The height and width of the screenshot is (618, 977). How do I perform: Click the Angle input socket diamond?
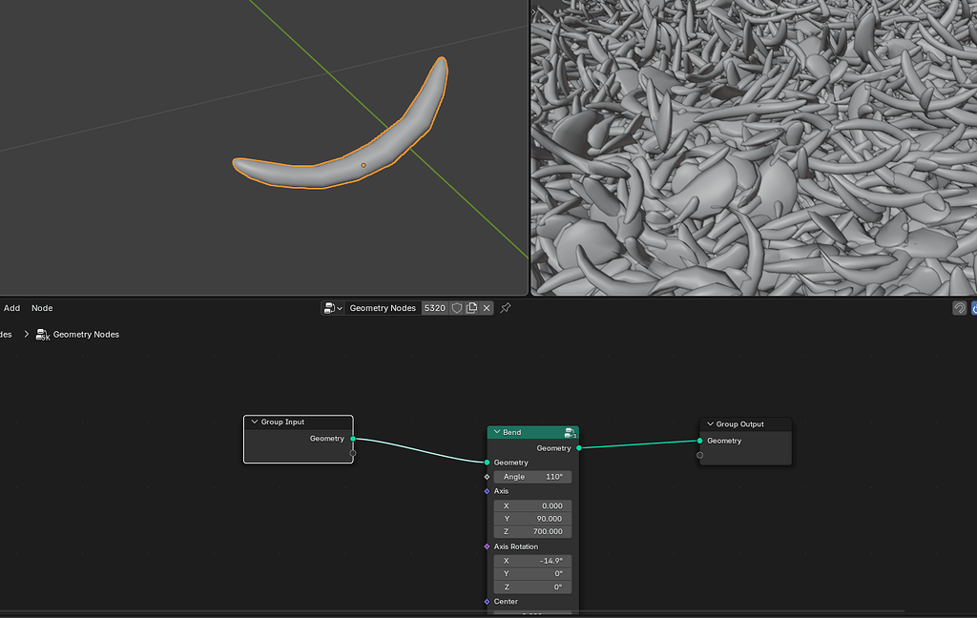[x=487, y=477]
